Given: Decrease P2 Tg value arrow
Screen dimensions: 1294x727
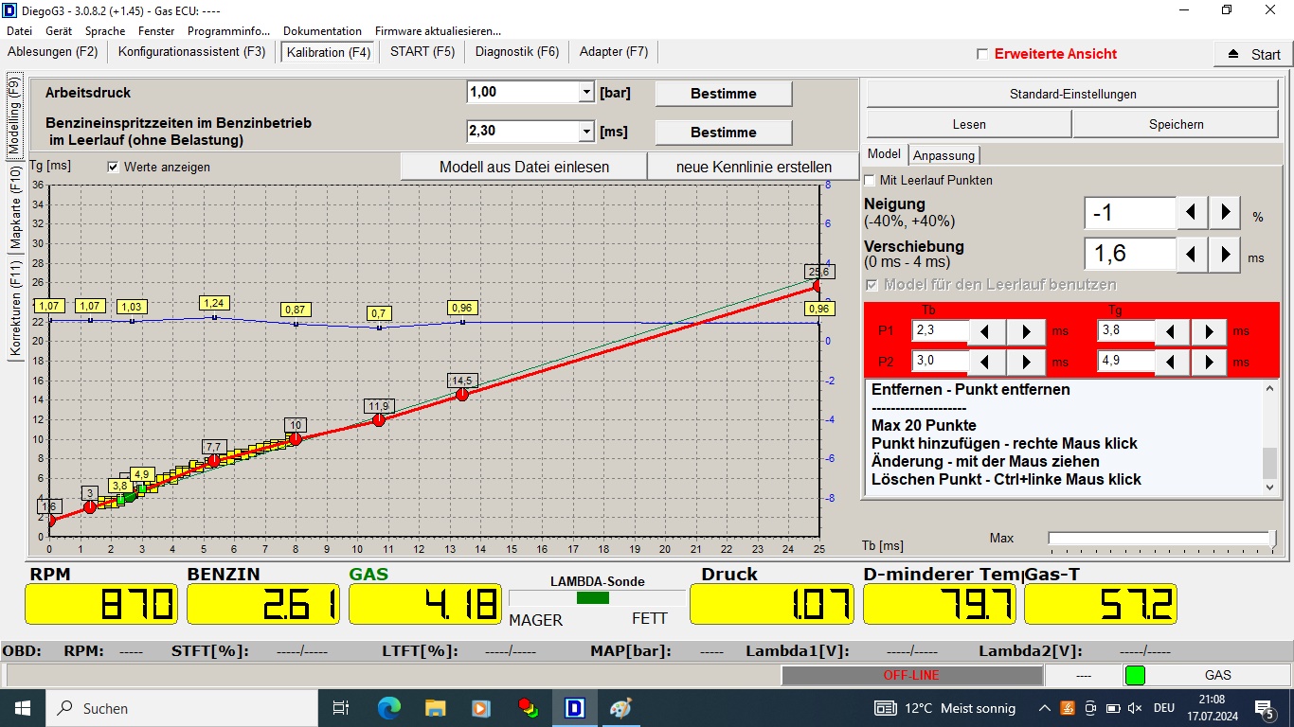Looking at the screenshot, I should 1172,362.
